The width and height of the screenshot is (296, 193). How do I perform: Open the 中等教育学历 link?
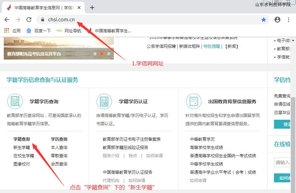(202, 139)
